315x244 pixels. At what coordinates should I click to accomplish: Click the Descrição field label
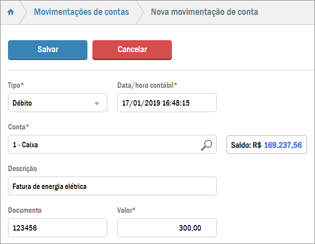22,169
